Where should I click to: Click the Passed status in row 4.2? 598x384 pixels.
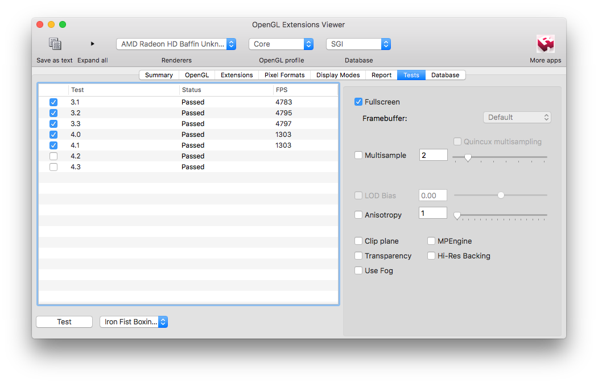pos(193,156)
